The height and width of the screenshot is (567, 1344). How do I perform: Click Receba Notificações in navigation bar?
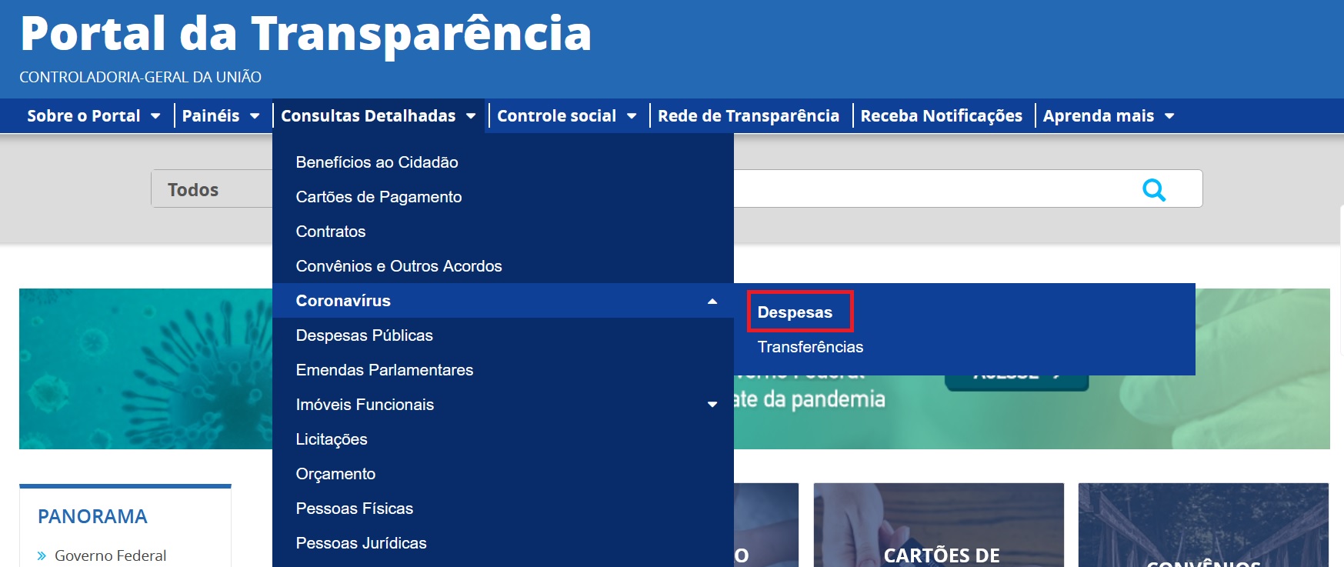941,116
